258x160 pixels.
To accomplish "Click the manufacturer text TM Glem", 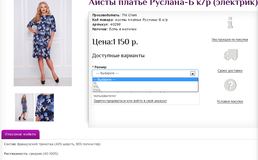I will click(129, 15).
